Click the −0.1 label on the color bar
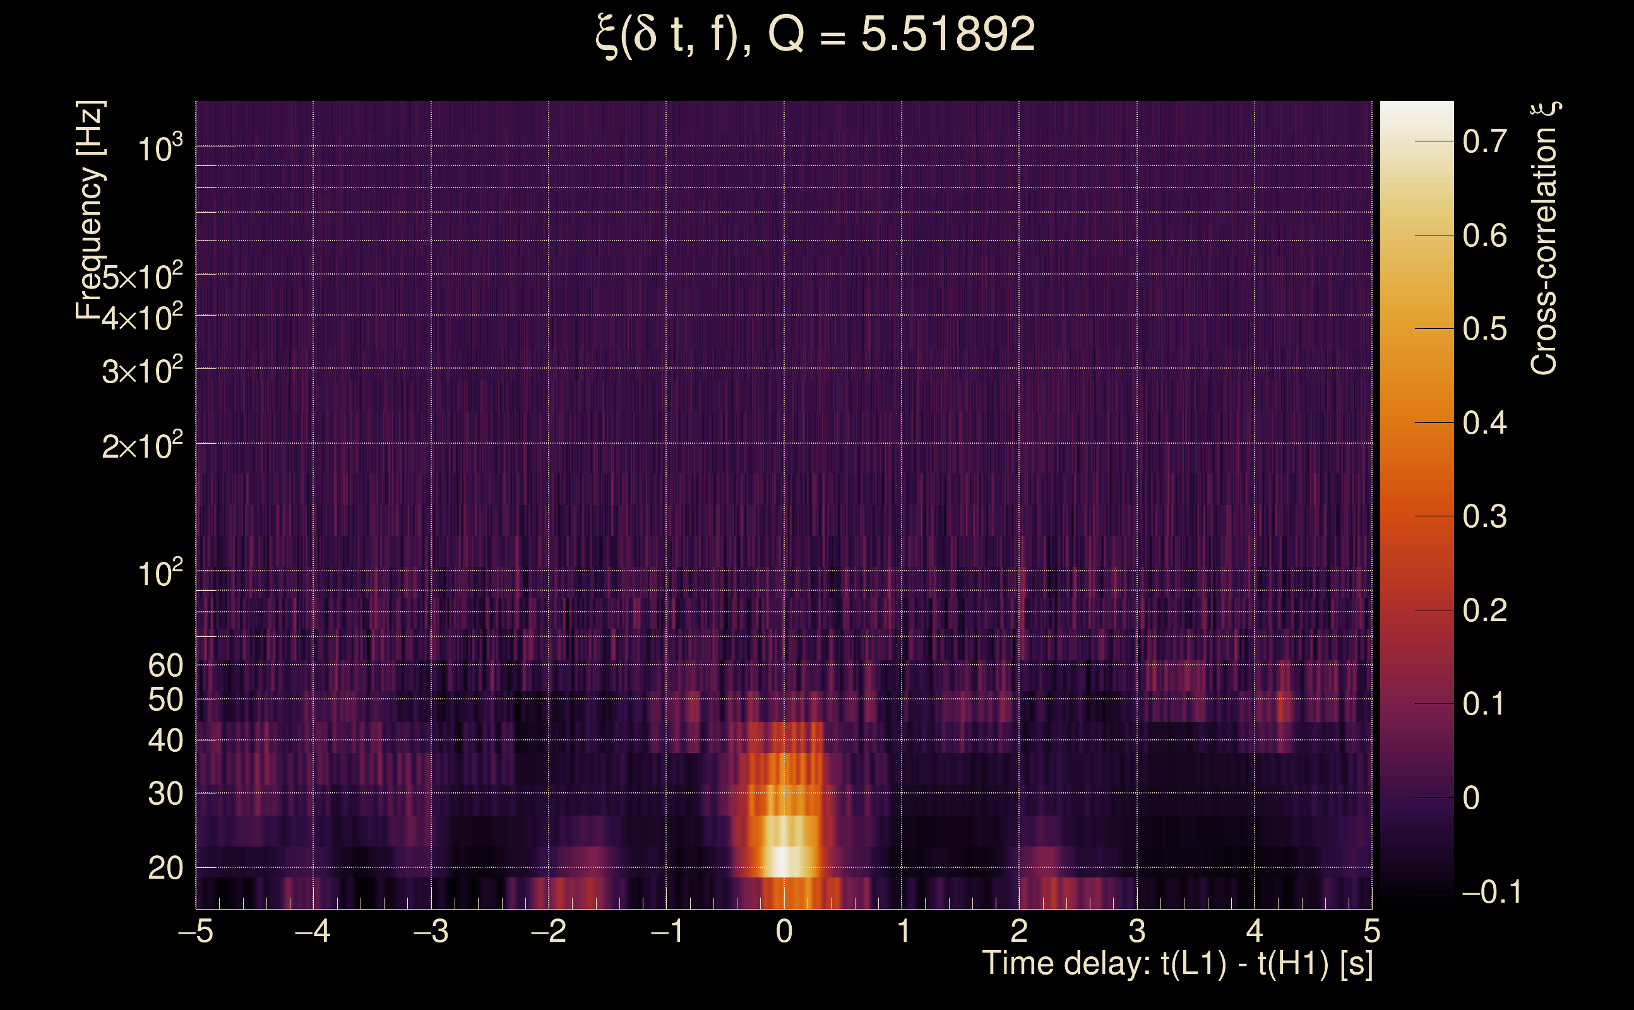Screen dimensions: 1634x1010 (1491, 893)
